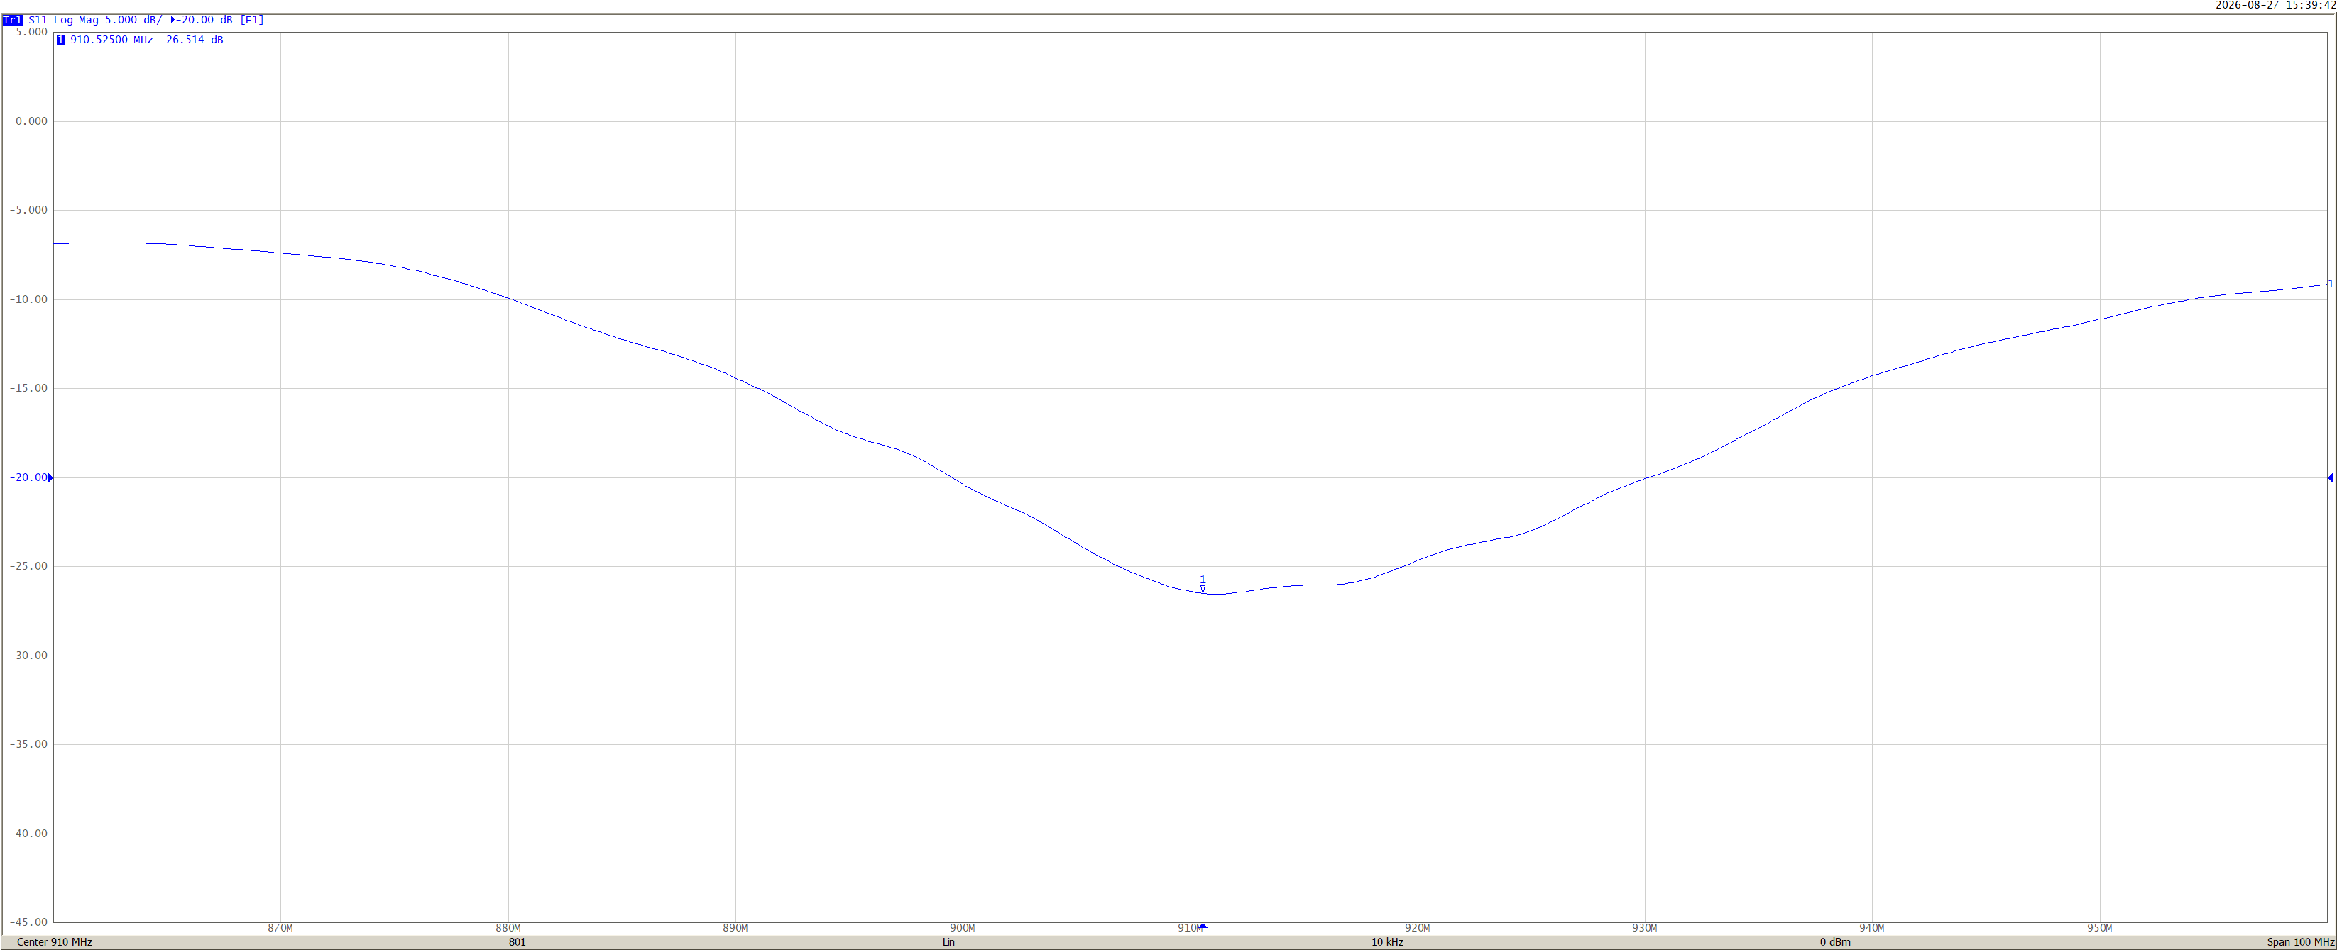Click the 870M frequency axis label

point(280,928)
